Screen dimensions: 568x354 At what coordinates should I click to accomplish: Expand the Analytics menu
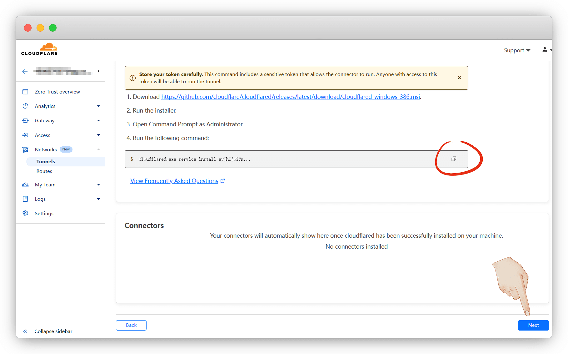click(98, 106)
